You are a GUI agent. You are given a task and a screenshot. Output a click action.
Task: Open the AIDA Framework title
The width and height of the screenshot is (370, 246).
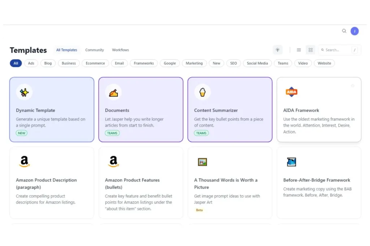301,110
